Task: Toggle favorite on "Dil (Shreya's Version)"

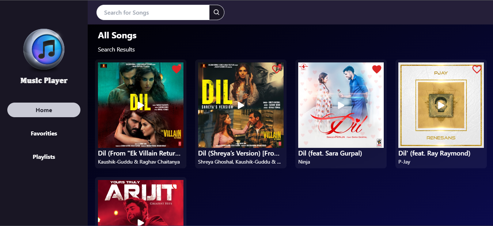Action: (277, 69)
